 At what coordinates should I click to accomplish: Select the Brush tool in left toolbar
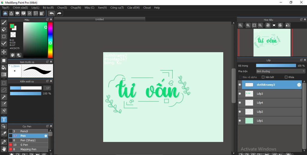point(4,22)
